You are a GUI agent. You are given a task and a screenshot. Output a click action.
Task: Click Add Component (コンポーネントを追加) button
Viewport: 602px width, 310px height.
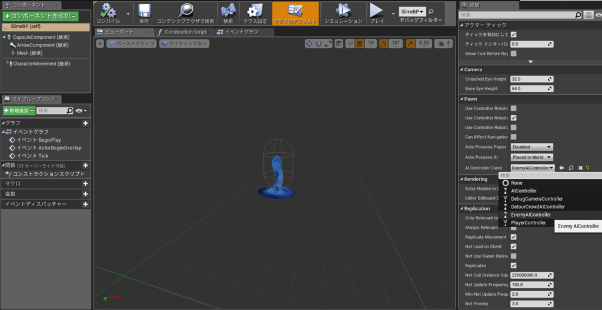coord(41,16)
